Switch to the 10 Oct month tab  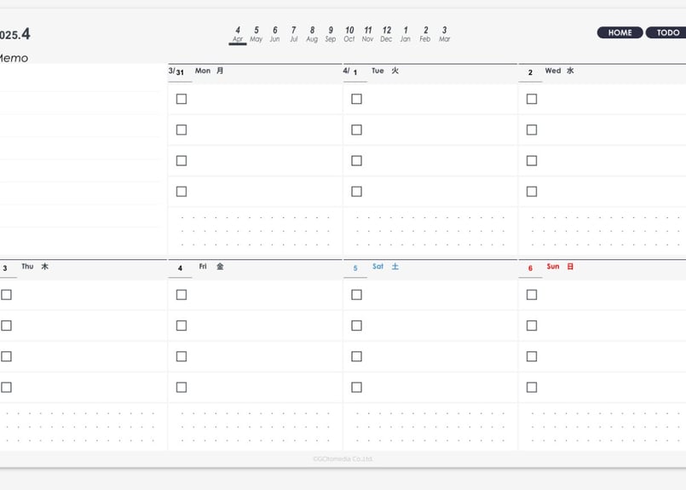(349, 34)
